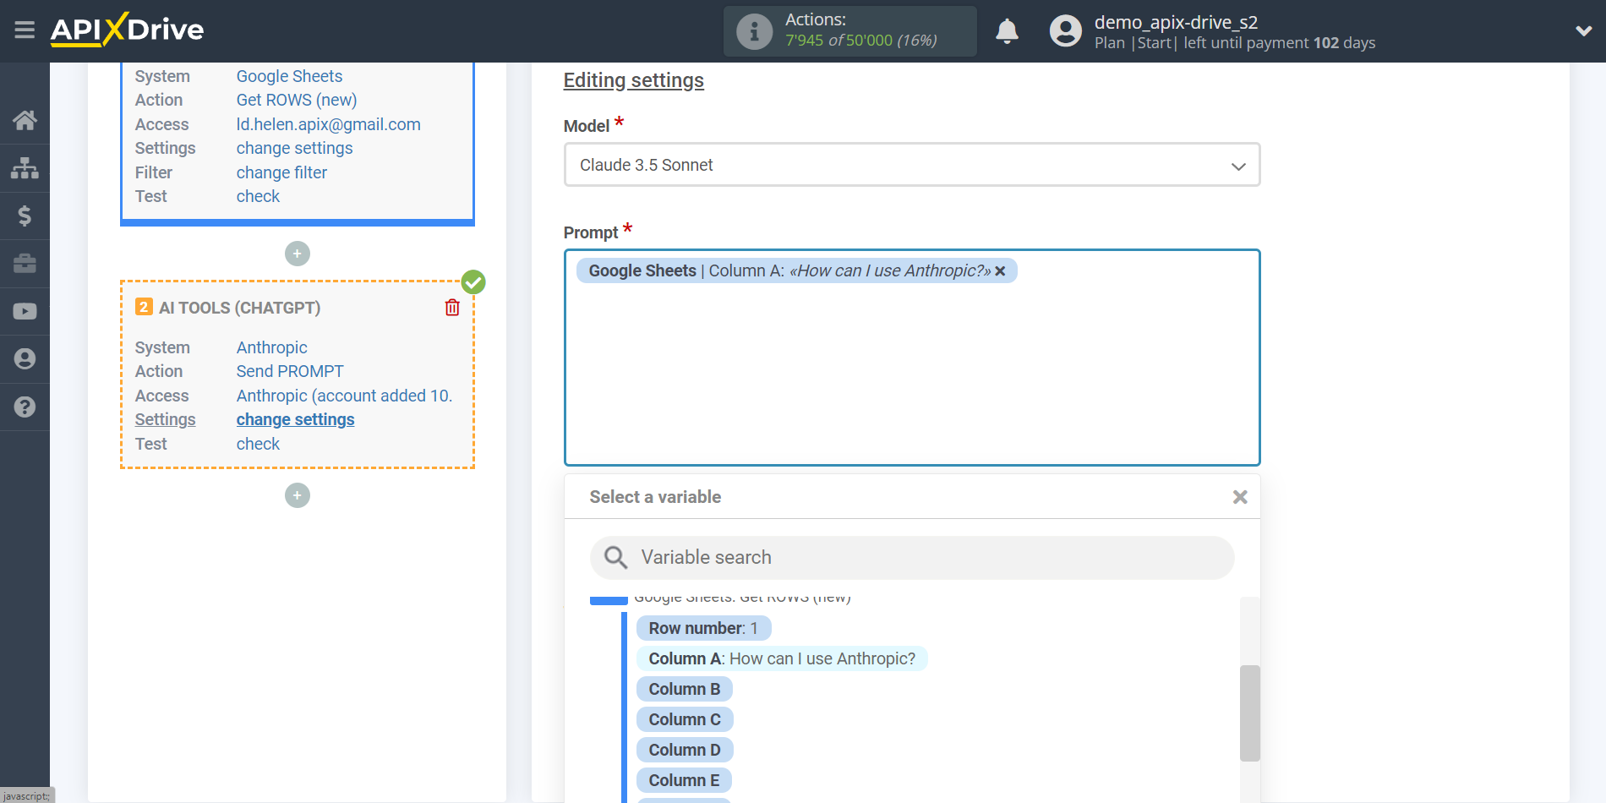Open the Model dropdown
The width and height of the screenshot is (1606, 803).
click(x=912, y=165)
